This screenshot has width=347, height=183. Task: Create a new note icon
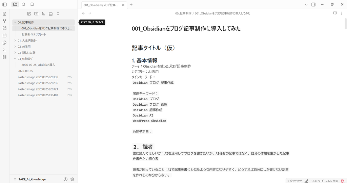click(x=29, y=14)
